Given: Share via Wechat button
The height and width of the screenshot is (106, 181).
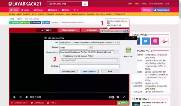Looking at the screenshot, I should [25, 23].
